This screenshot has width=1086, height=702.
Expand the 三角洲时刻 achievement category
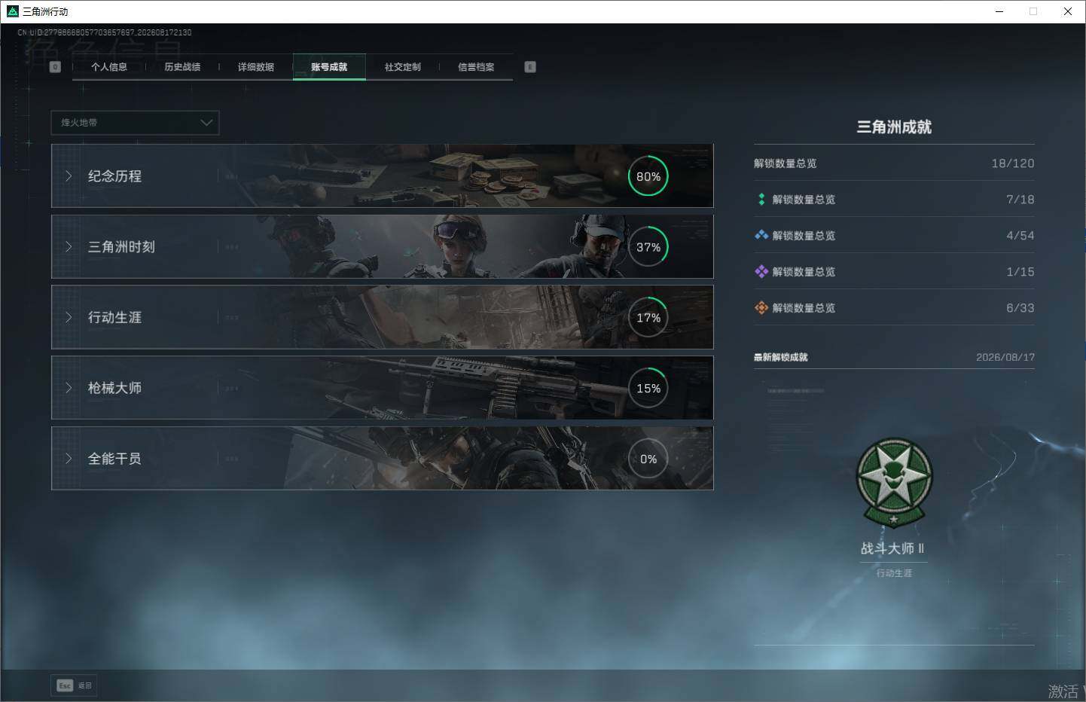[382, 247]
